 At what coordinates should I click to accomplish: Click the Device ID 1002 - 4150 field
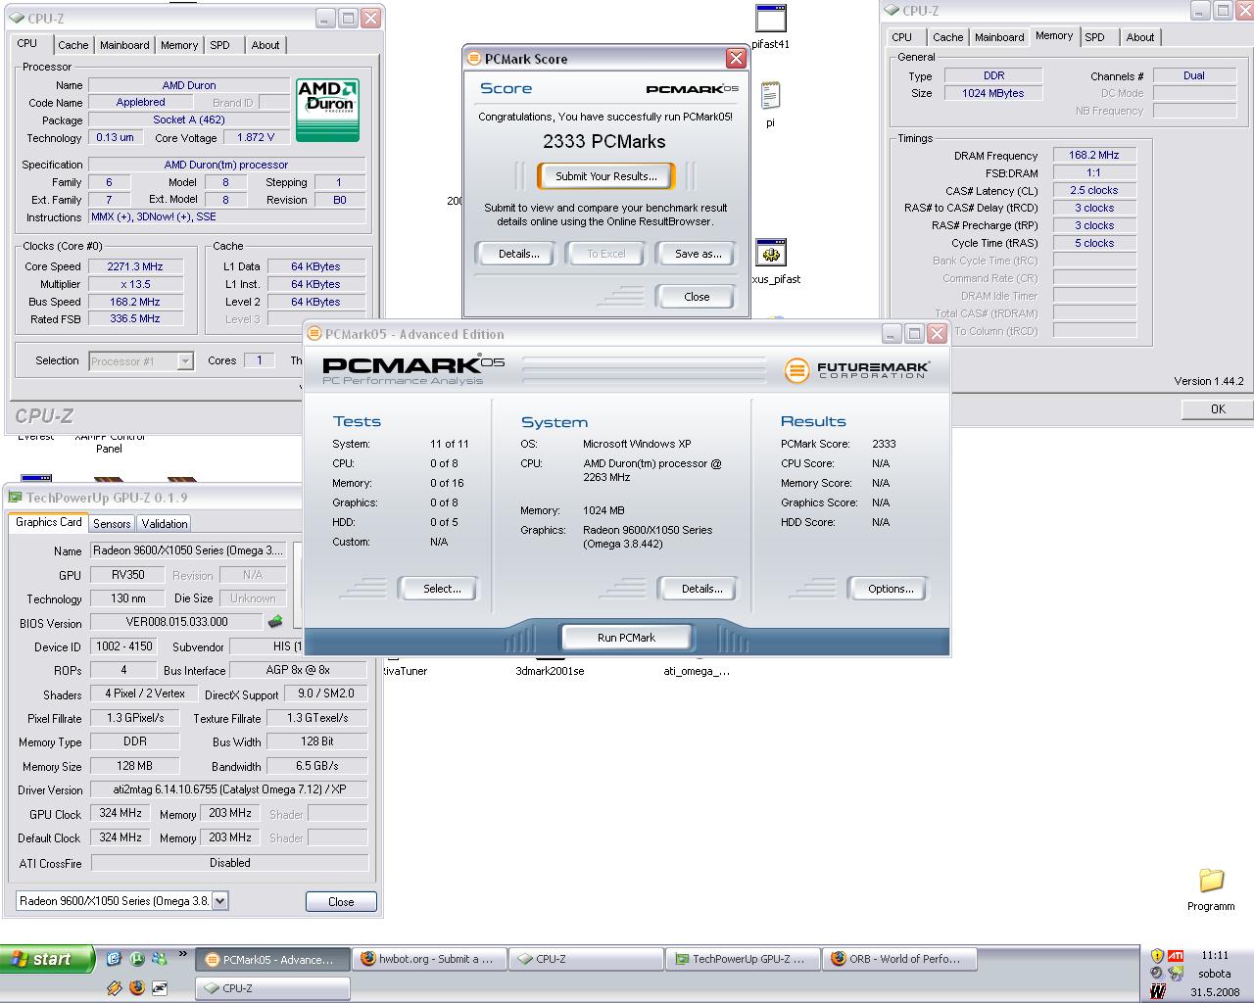[123, 646]
